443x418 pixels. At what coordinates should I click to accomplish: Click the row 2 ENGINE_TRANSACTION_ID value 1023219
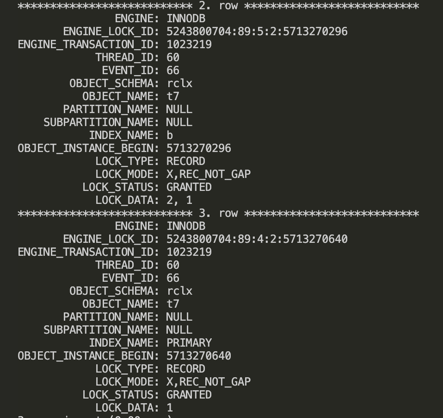point(189,44)
